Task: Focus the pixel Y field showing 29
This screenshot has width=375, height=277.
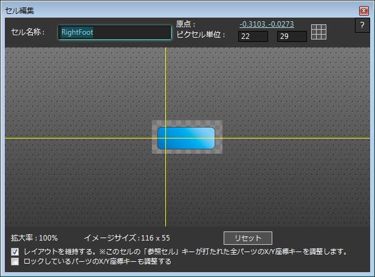Action: pyautogui.click(x=292, y=36)
